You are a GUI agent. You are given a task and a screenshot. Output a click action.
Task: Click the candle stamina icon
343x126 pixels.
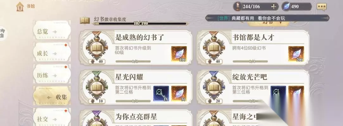(237, 7)
